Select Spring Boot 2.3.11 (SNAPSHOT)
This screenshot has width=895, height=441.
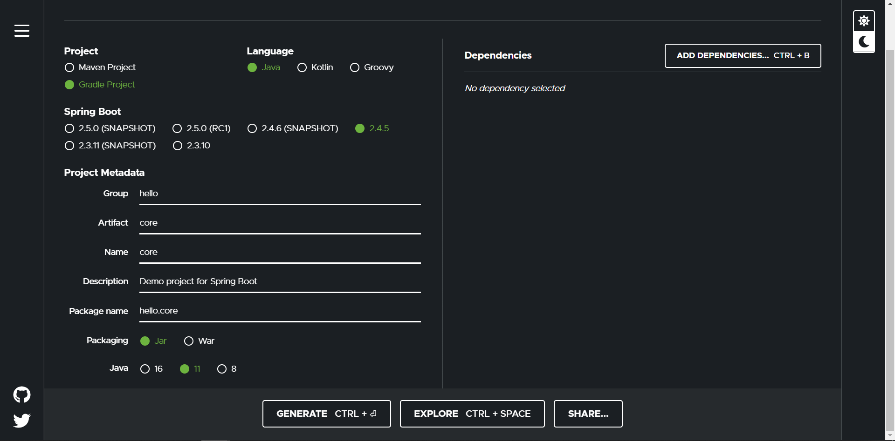click(110, 146)
